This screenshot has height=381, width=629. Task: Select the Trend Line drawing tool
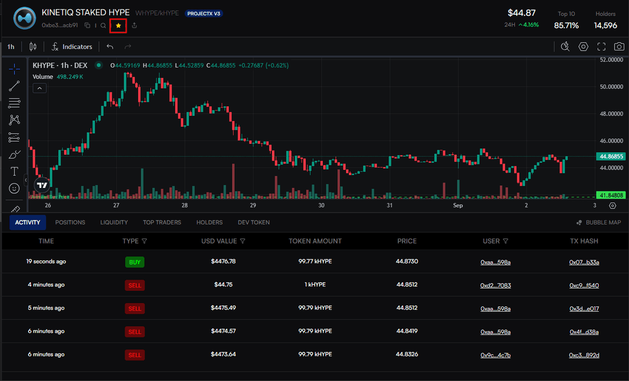14,86
